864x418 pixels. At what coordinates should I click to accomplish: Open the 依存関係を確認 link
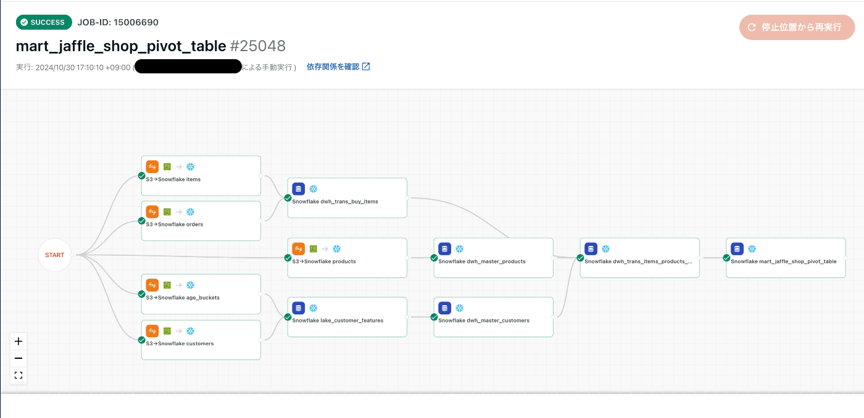338,67
